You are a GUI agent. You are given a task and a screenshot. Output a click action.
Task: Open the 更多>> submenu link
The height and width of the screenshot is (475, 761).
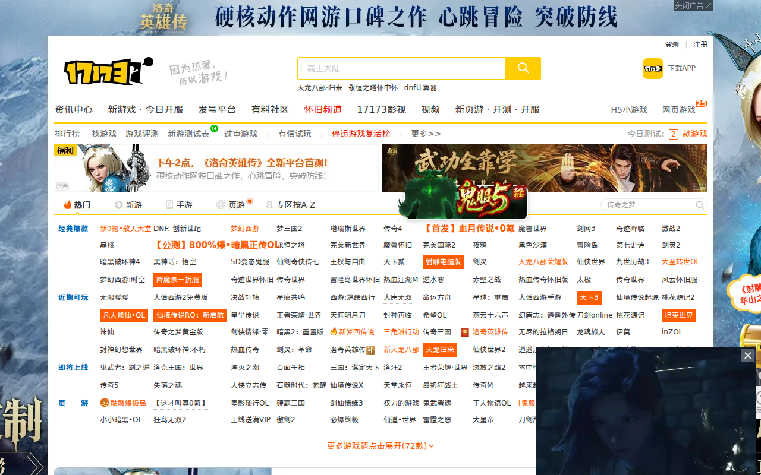click(426, 134)
